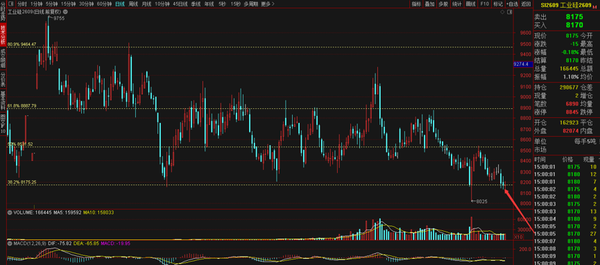
Task: Select the 技术分析 sidebar tab
Action: coord(3,34)
